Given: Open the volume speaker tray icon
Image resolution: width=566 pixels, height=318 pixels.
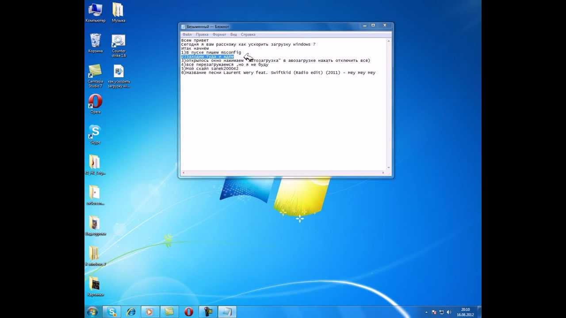Looking at the screenshot, I should point(449,312).
